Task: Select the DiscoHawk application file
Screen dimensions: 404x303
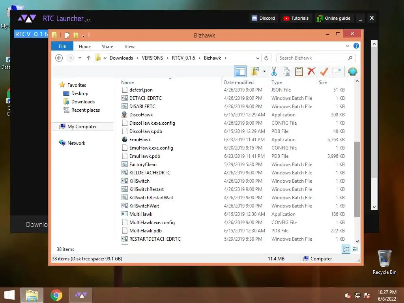Action: 233,115
